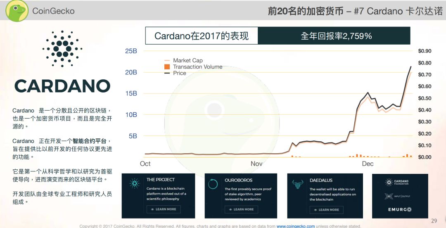The image size is (446, 228).
Task: Open Learn More under The Project
Action: pos(164,209)
